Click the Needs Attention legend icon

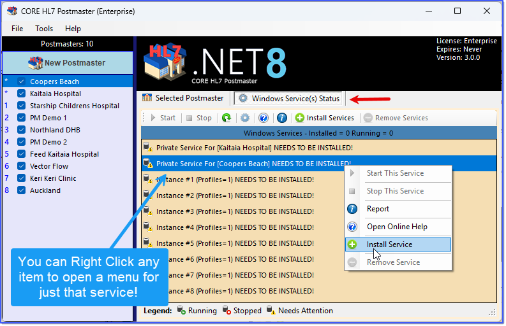coord(271,311)
